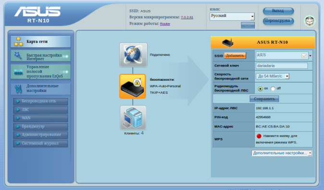The image size is (324, 190).
Task: Click the Перезагрузка reboot button
Action: (x=278, y=21)
